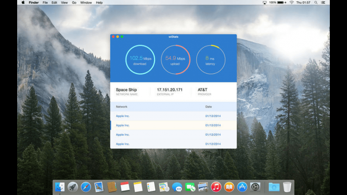The height and width of the screenshot is (195, 347).
Task: Click the Space Ship network name
Action: point(126,90)
